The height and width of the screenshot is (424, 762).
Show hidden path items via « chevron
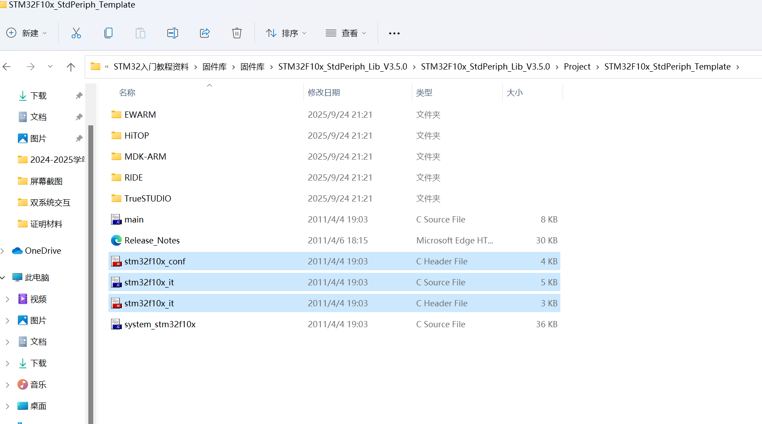point(107,67)
